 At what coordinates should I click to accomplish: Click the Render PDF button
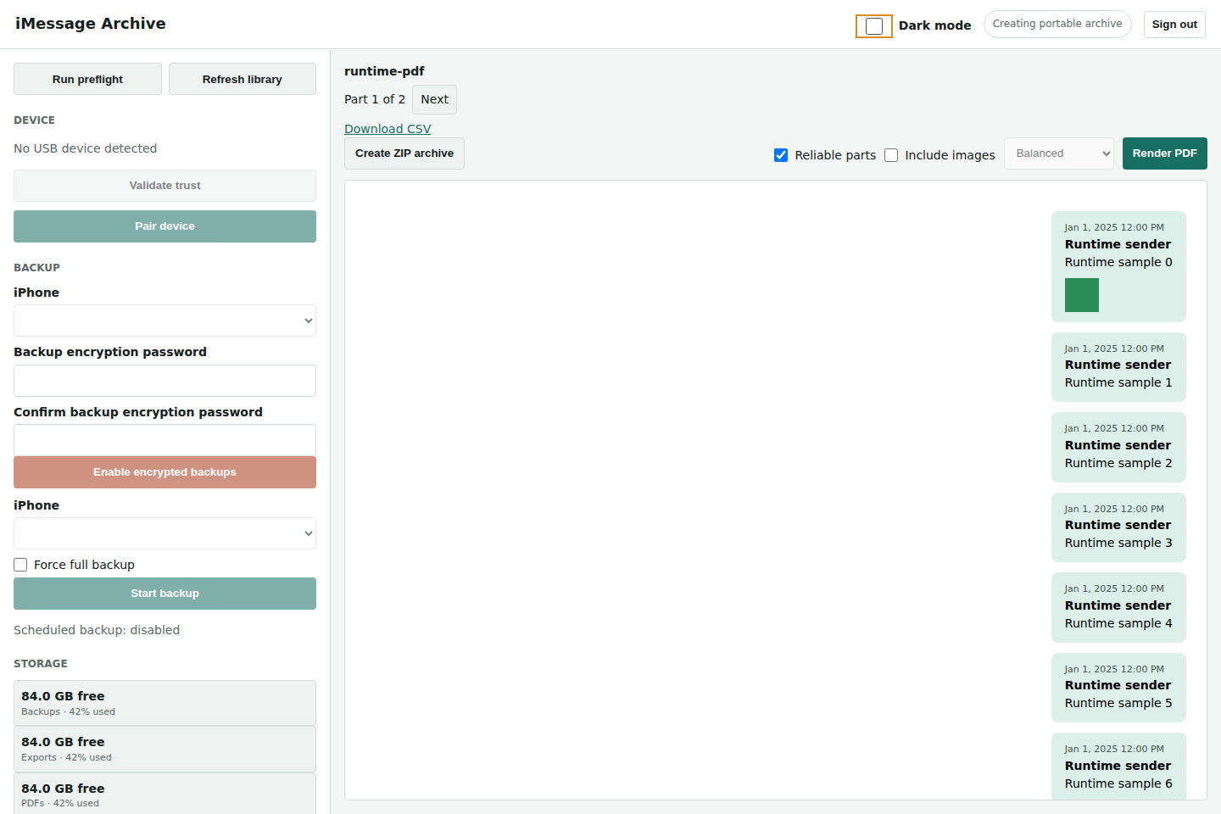[1165, 153]
